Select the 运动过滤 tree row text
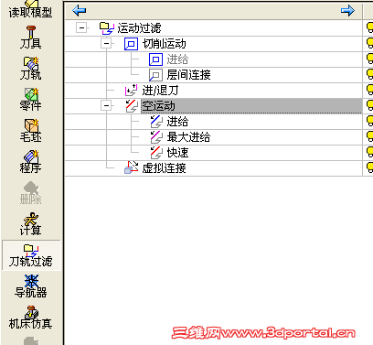 [x=140, y=28]
